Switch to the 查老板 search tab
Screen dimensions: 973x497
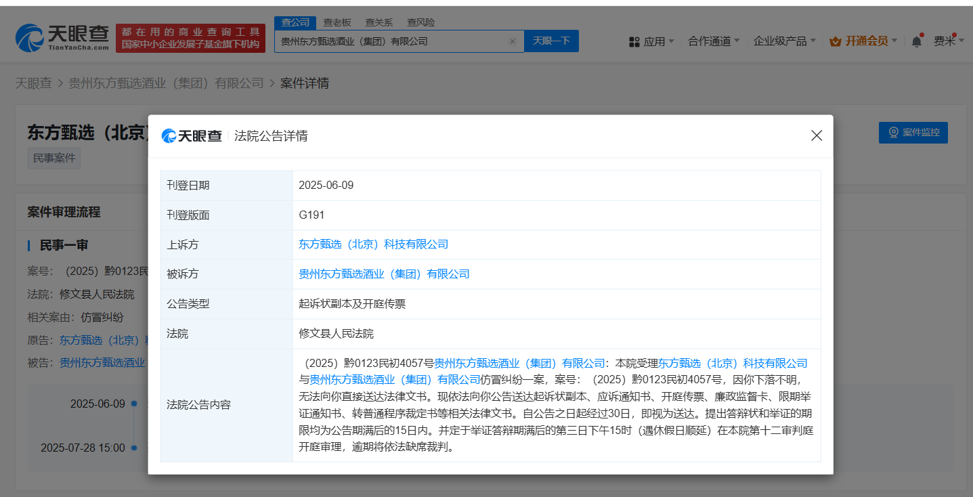[x=337, y=22]
